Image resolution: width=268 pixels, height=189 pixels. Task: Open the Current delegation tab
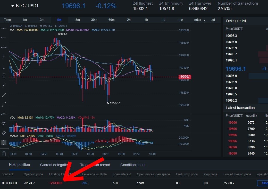click(x=54, y=165)
